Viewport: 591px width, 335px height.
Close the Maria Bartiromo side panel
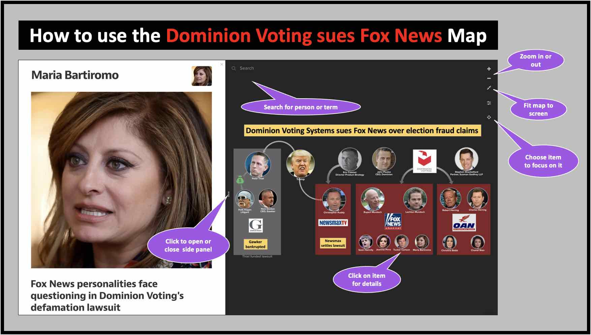[x=221, y=64]
